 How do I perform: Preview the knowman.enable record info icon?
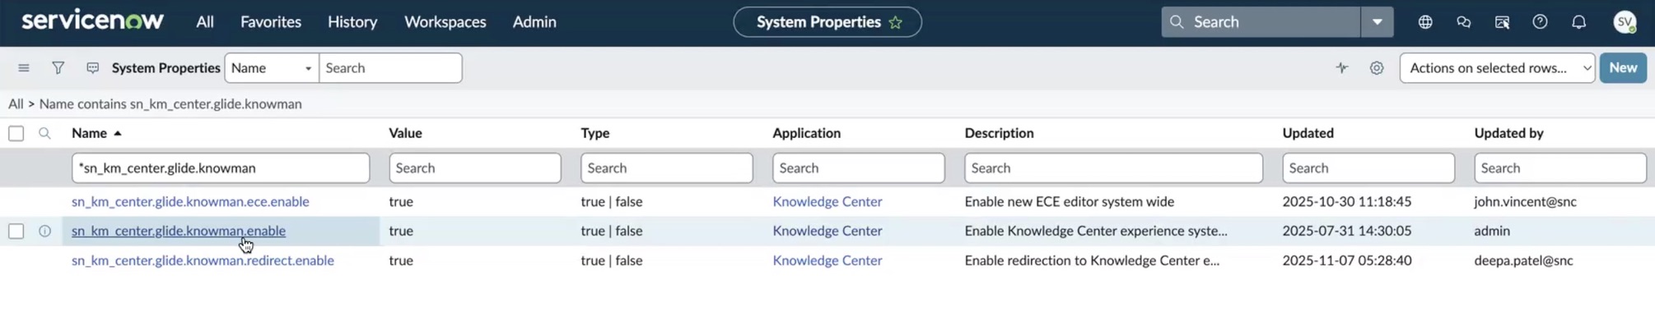pyautogui.click(x=44, y=231)
